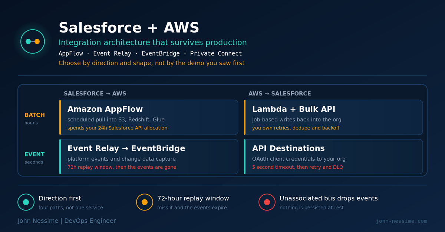Click the SALESFORCE → AWS column header
The height and width of the screenshot is (232, 445).
click(95, 94)
